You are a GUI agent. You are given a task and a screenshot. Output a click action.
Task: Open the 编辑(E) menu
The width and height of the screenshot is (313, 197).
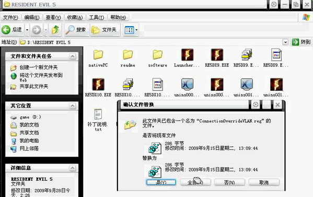pyautogui.click(x=32, y=18)
